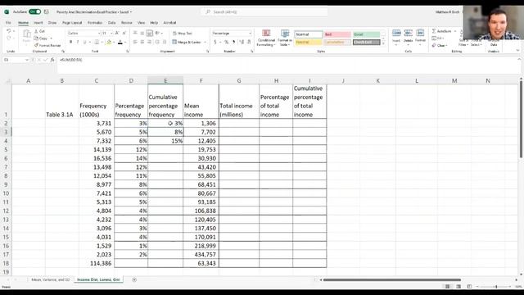Screen dimensions: 524x295
Task: Click the font color A button
Action: click(x=120, y=42)
